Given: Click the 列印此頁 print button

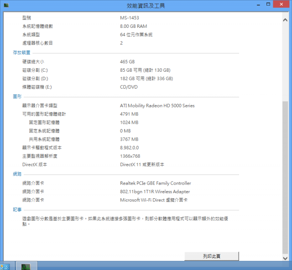Looking at the screenshot, I should click(212, 256).
